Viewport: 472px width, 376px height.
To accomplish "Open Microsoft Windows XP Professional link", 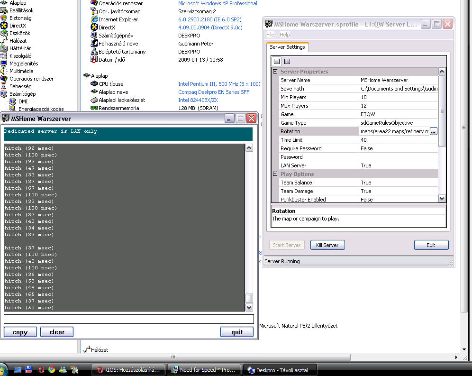I will pyautogui.click(x=218, y=3).
